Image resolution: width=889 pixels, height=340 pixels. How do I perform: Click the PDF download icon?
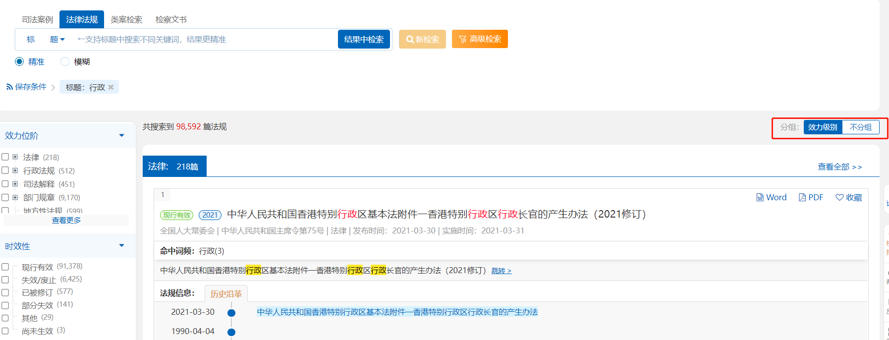point(802,197)
